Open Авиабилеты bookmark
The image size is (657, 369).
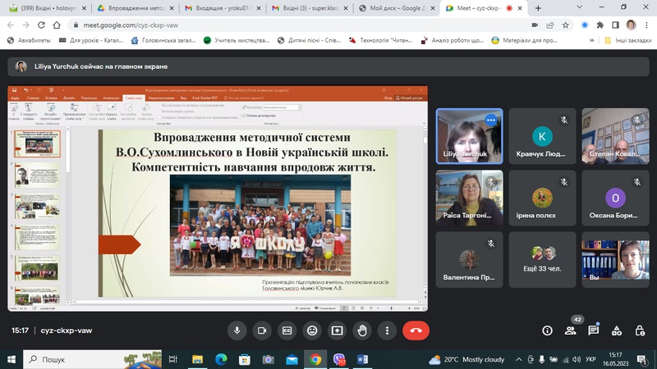[x=29, y=40]
